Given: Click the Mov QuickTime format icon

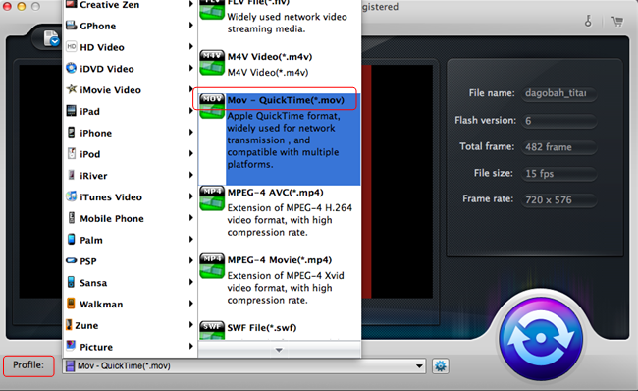Looking at the screenshot, I should [x=212, y=106].
